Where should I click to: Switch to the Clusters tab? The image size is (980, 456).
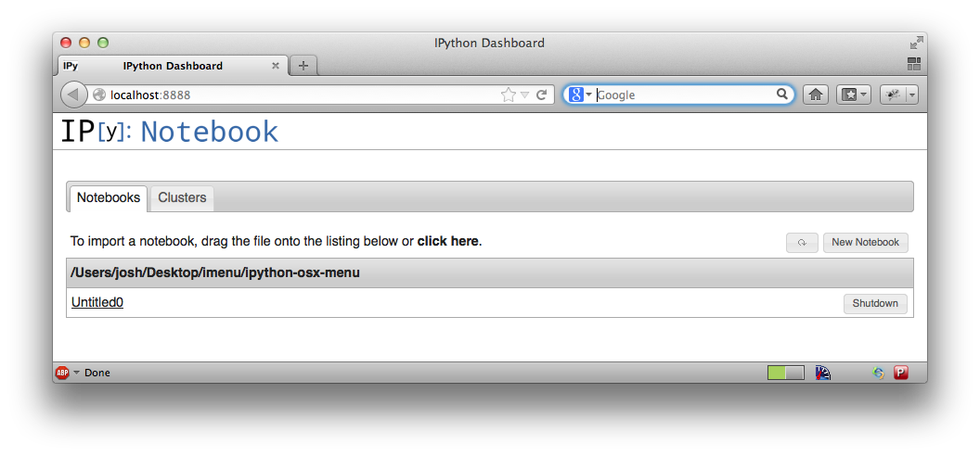pyautogui.click(x=182, y=197)
